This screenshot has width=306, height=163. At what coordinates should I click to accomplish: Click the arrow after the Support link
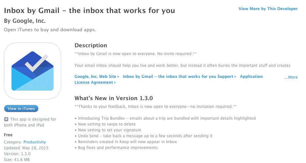[x=235, y=77]
